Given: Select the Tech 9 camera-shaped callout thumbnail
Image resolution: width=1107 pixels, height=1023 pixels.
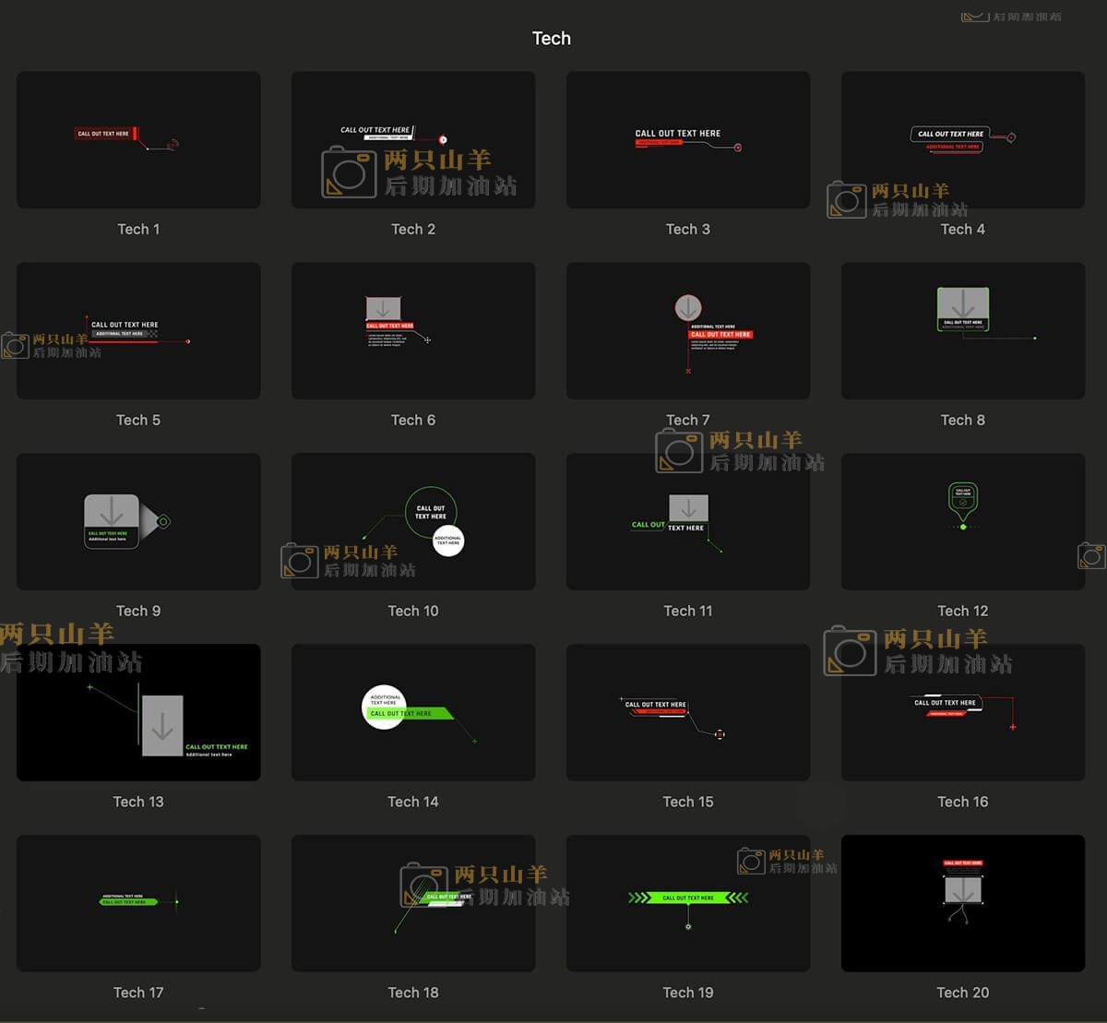Looking at the screenshot, I should pos(138,522).
